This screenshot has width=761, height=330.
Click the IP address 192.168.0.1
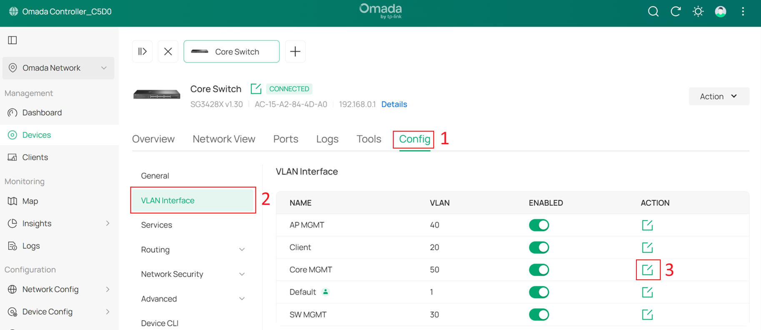[x=357, y=104]
